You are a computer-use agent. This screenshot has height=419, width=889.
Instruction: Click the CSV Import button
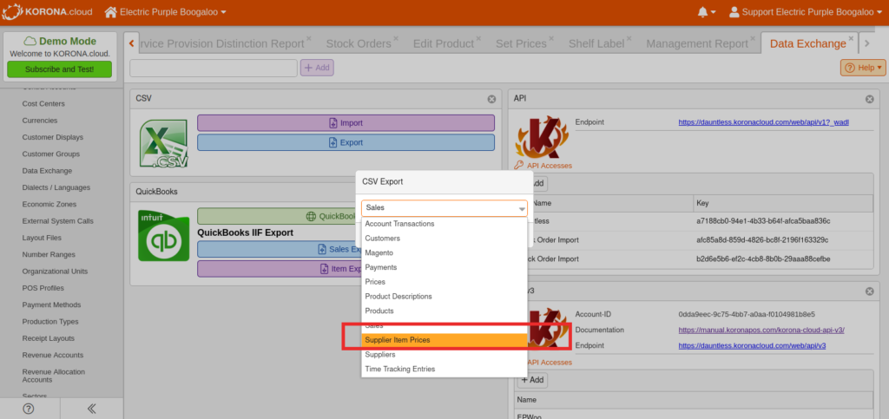tap(346, 123)
